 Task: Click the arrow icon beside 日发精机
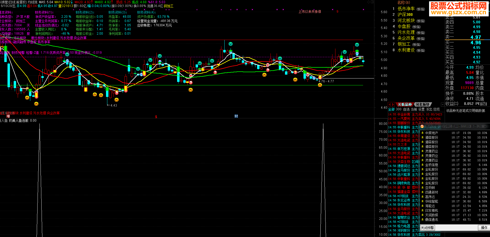point(422,210)
